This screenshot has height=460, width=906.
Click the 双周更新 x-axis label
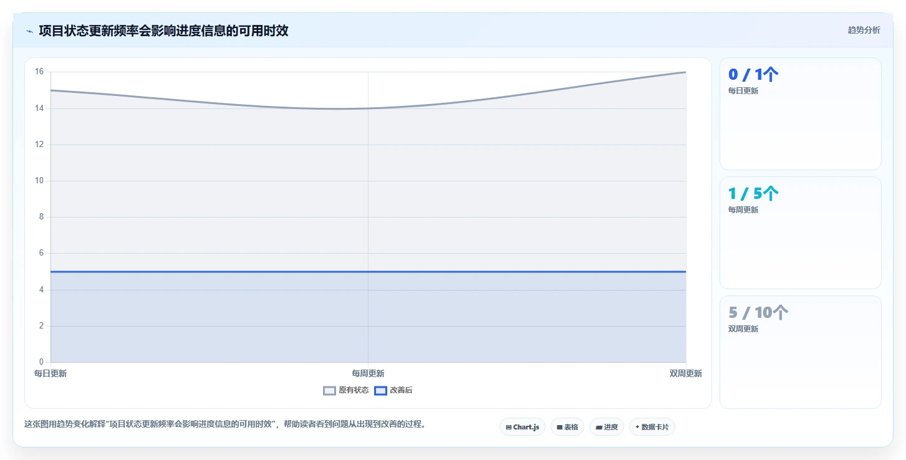pos(686,373)
